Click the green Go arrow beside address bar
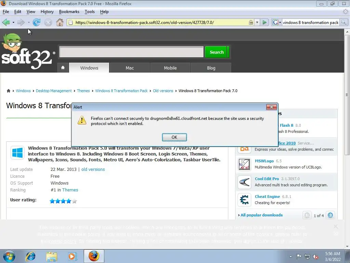 265,22
